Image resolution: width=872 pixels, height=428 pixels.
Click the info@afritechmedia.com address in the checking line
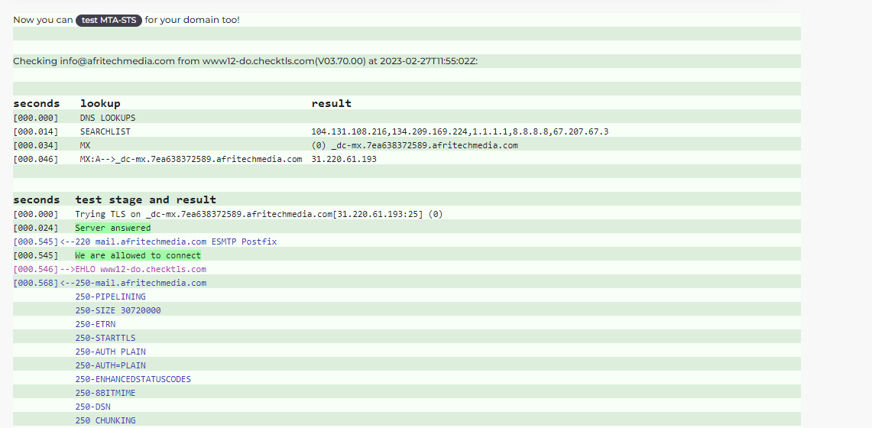pyautogui.click(x=118, y=61)
